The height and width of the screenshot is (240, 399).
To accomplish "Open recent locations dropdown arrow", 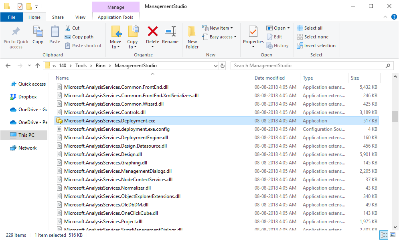I will (30, 66).
